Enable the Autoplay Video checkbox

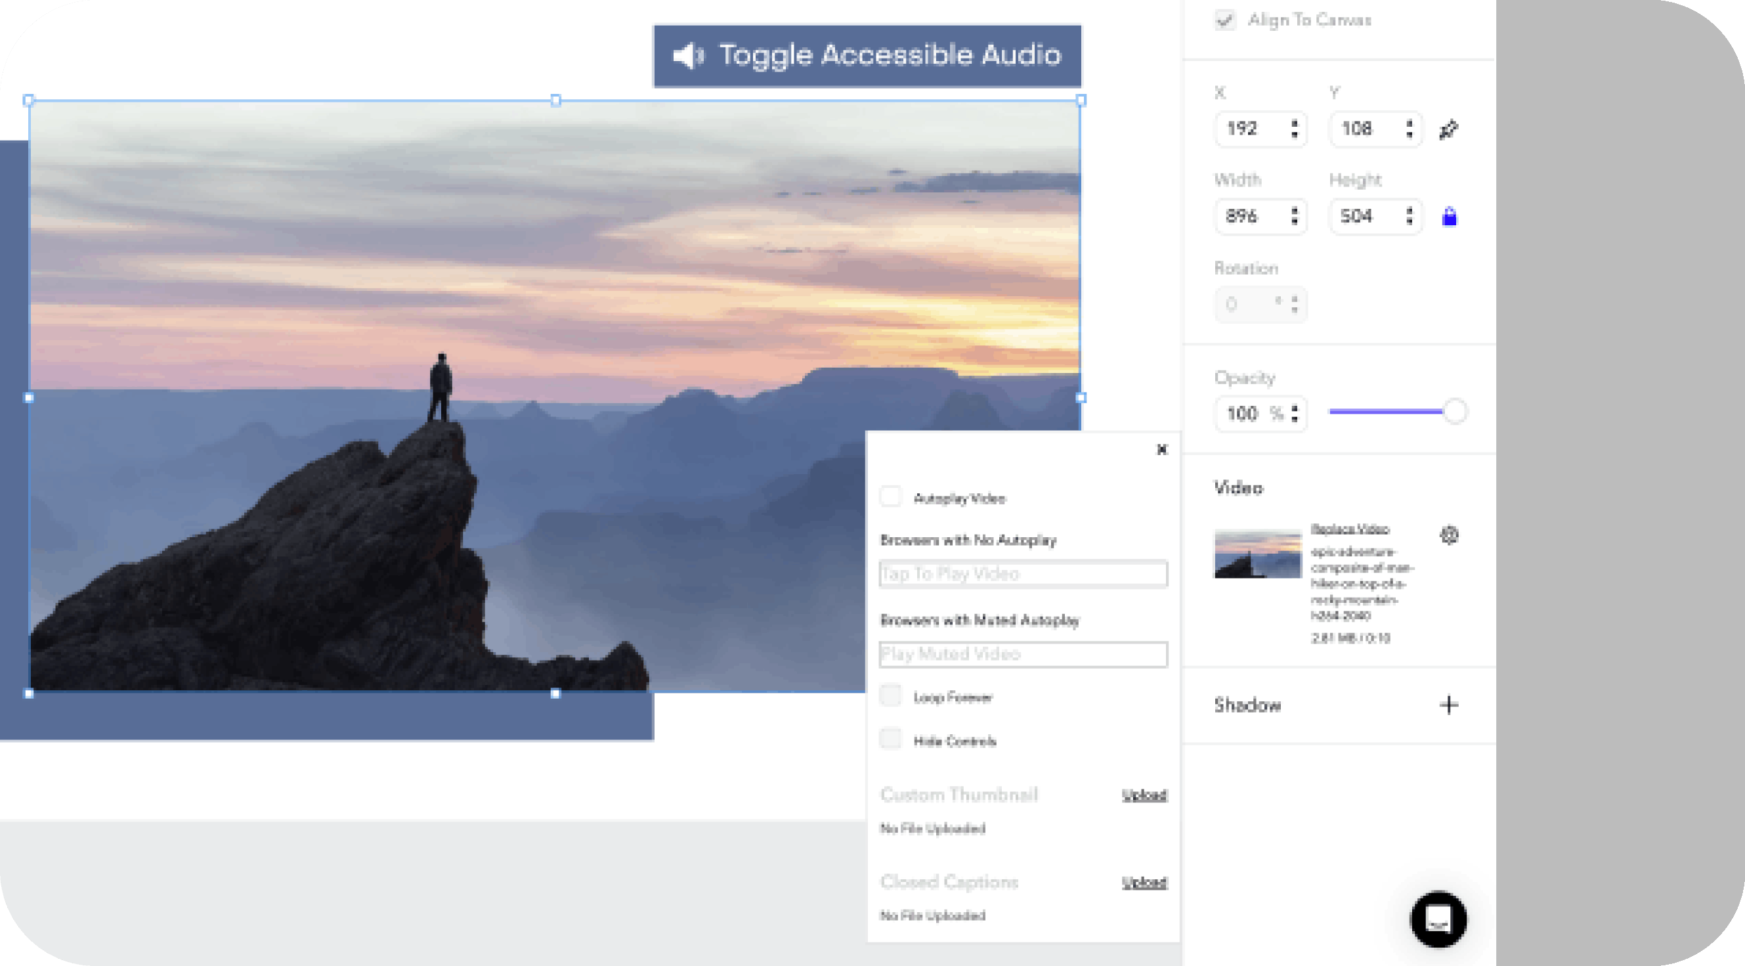[890, 497]
